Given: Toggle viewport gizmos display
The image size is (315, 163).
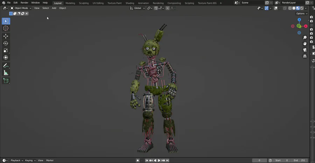Looking at the screenshot, I should click(x=266, y=8).
